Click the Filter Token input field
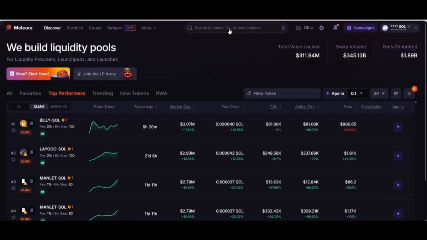Image resolution: width=427 pixels, height=240 pixels. click(282, 94)
